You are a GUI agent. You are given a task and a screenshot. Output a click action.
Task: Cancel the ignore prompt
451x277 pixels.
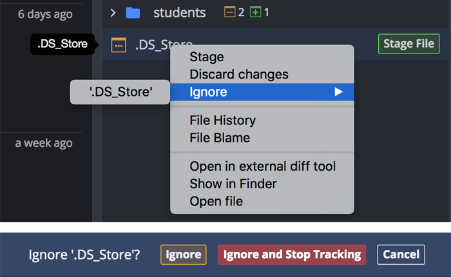coord(401,254)
